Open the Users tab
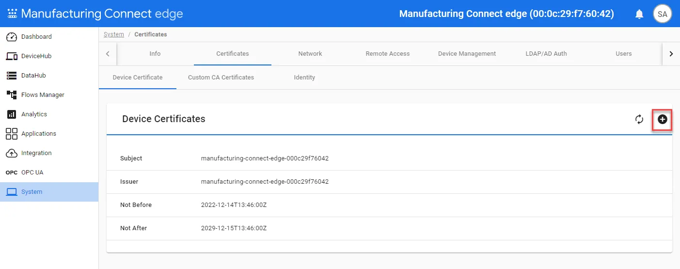This screenshot has width=680, height=269. [624, 54]
